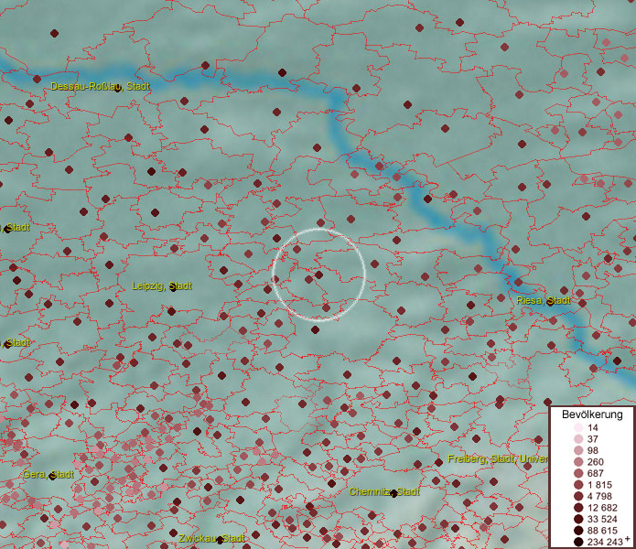Click the legend value "37"

[593, 439]
